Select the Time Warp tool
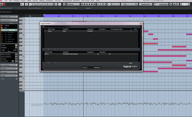 (53, 4)
